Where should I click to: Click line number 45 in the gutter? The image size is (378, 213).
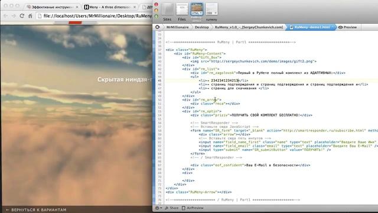(159, 80)
